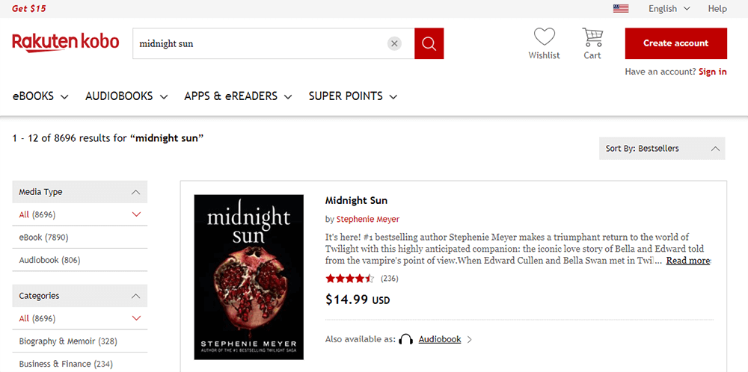Image resolution: width=748 pixels, height=372 pixels.
Task: Click the star rating for Midnight Sun
Action: coord(350,279)
